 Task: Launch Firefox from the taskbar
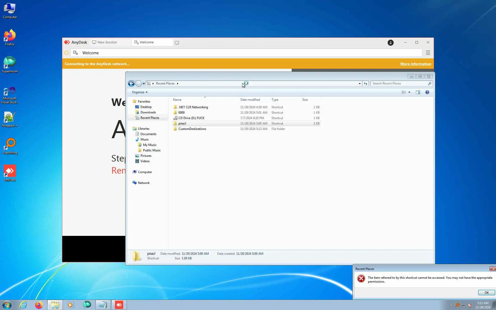39,305
